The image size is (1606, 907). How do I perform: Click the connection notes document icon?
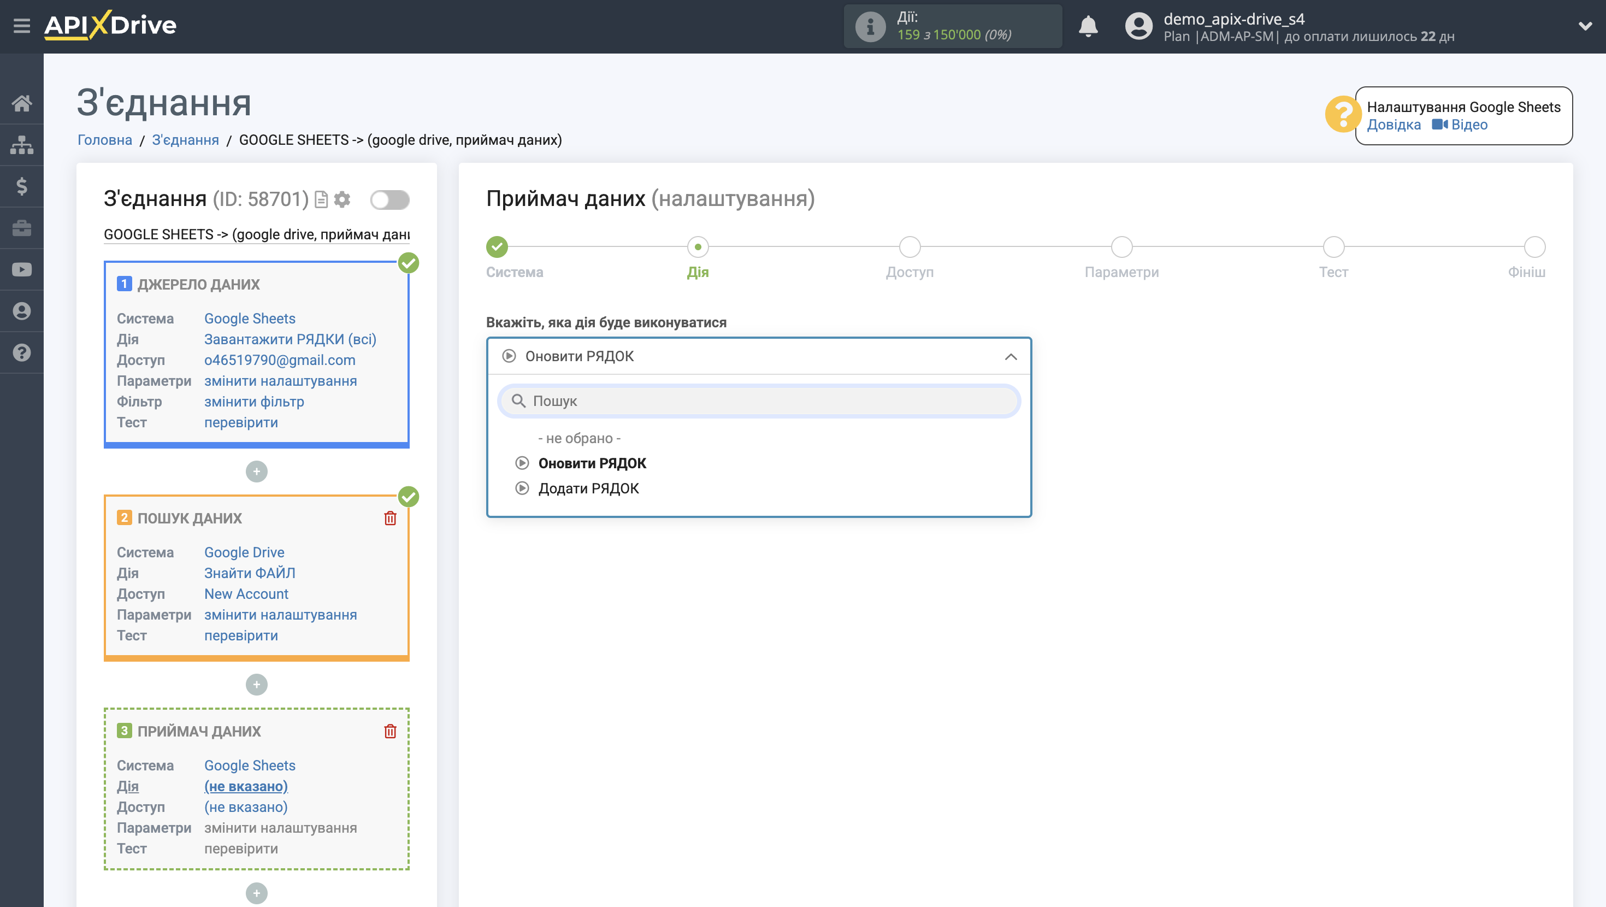321,199
